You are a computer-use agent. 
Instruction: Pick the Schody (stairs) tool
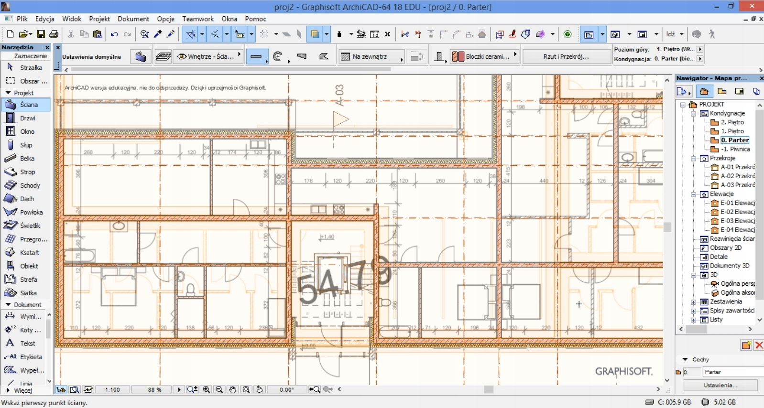point(29,185)
